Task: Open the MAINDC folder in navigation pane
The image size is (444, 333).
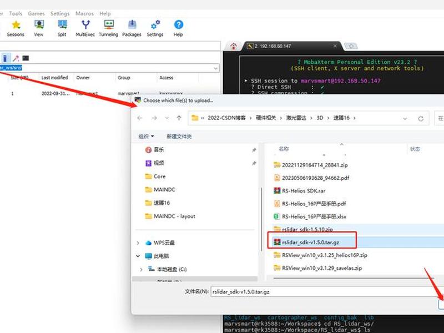Action: (160, 190)
